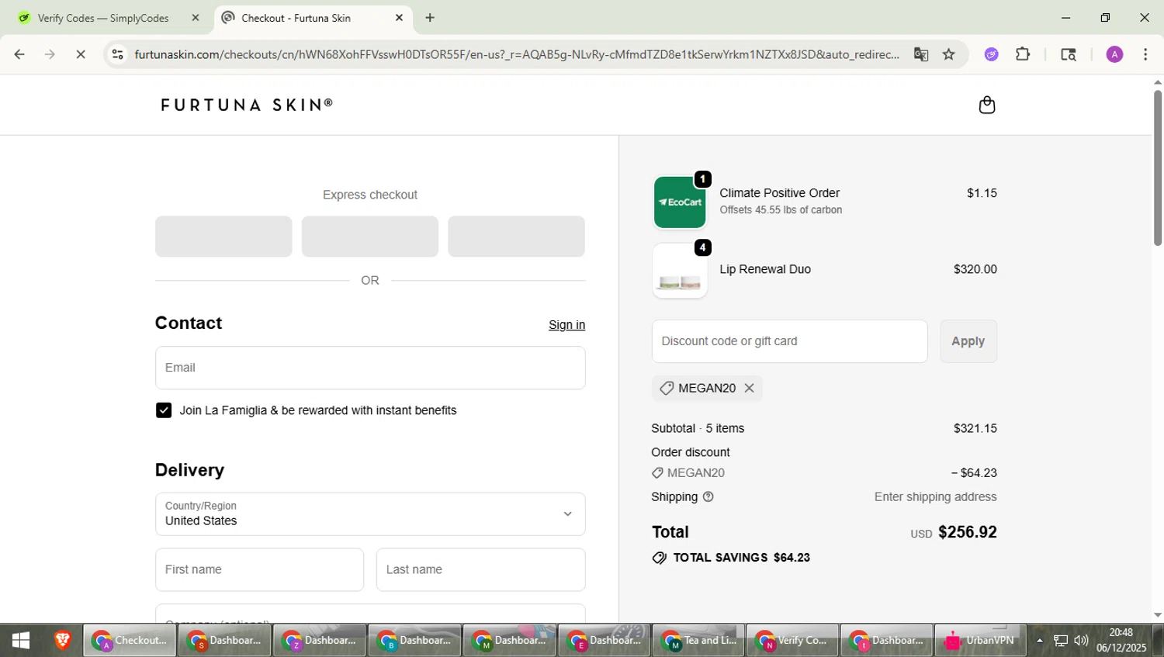Click the network tray icon
1164x657 pixels.
[1061, 641]
